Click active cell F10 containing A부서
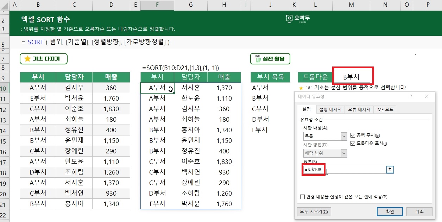Screen dimensions: 442x222 (x=157, y=88)
